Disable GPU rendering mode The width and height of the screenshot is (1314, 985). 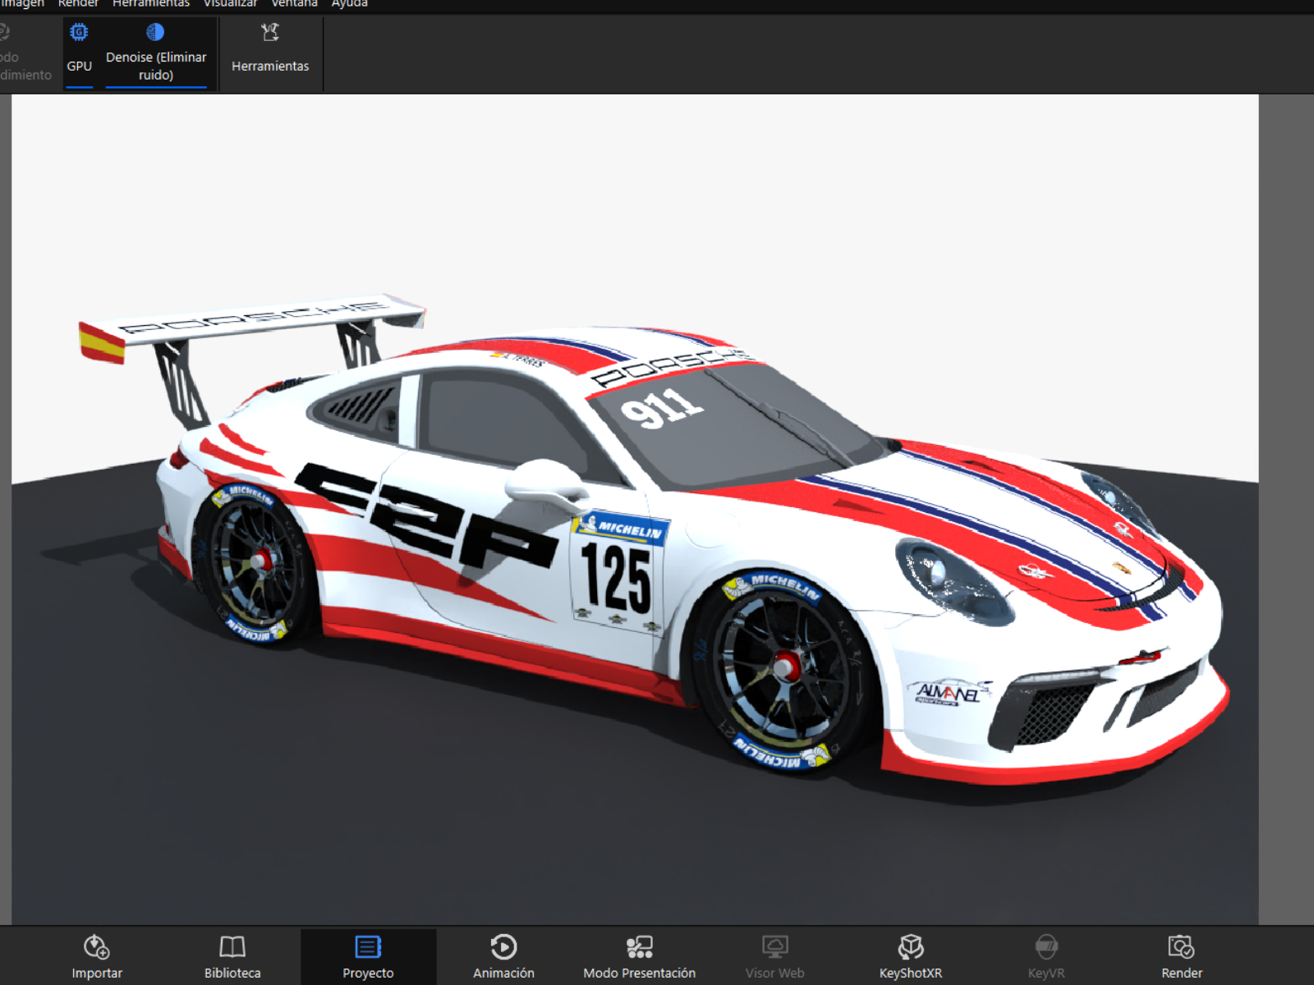coord(79,49)
